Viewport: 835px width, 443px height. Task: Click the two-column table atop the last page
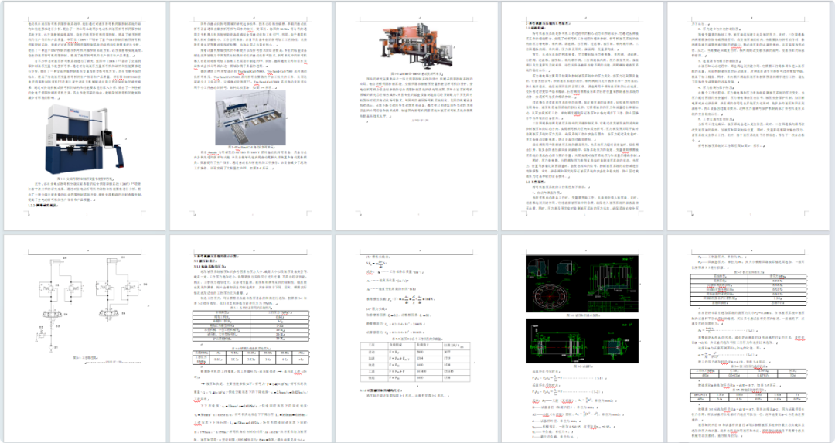pyautogui.click(x=748, y=288)
